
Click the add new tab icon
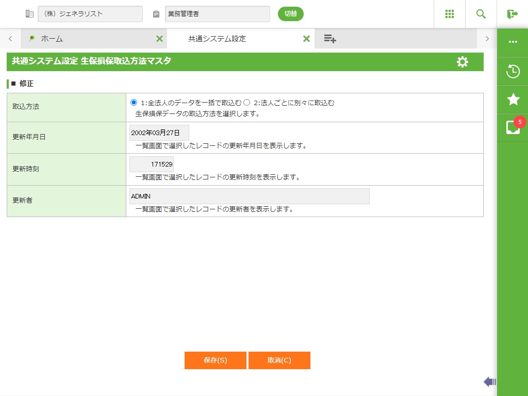[330, 39]
